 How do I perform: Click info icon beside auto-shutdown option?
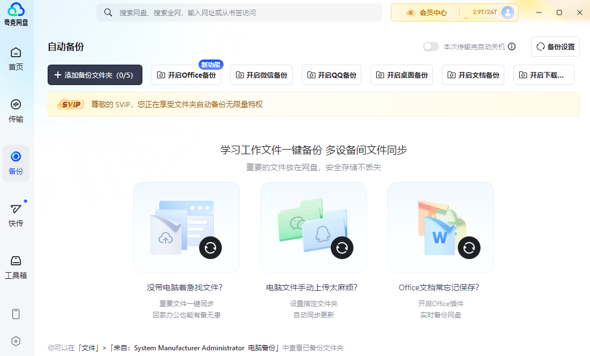(512, 46)
